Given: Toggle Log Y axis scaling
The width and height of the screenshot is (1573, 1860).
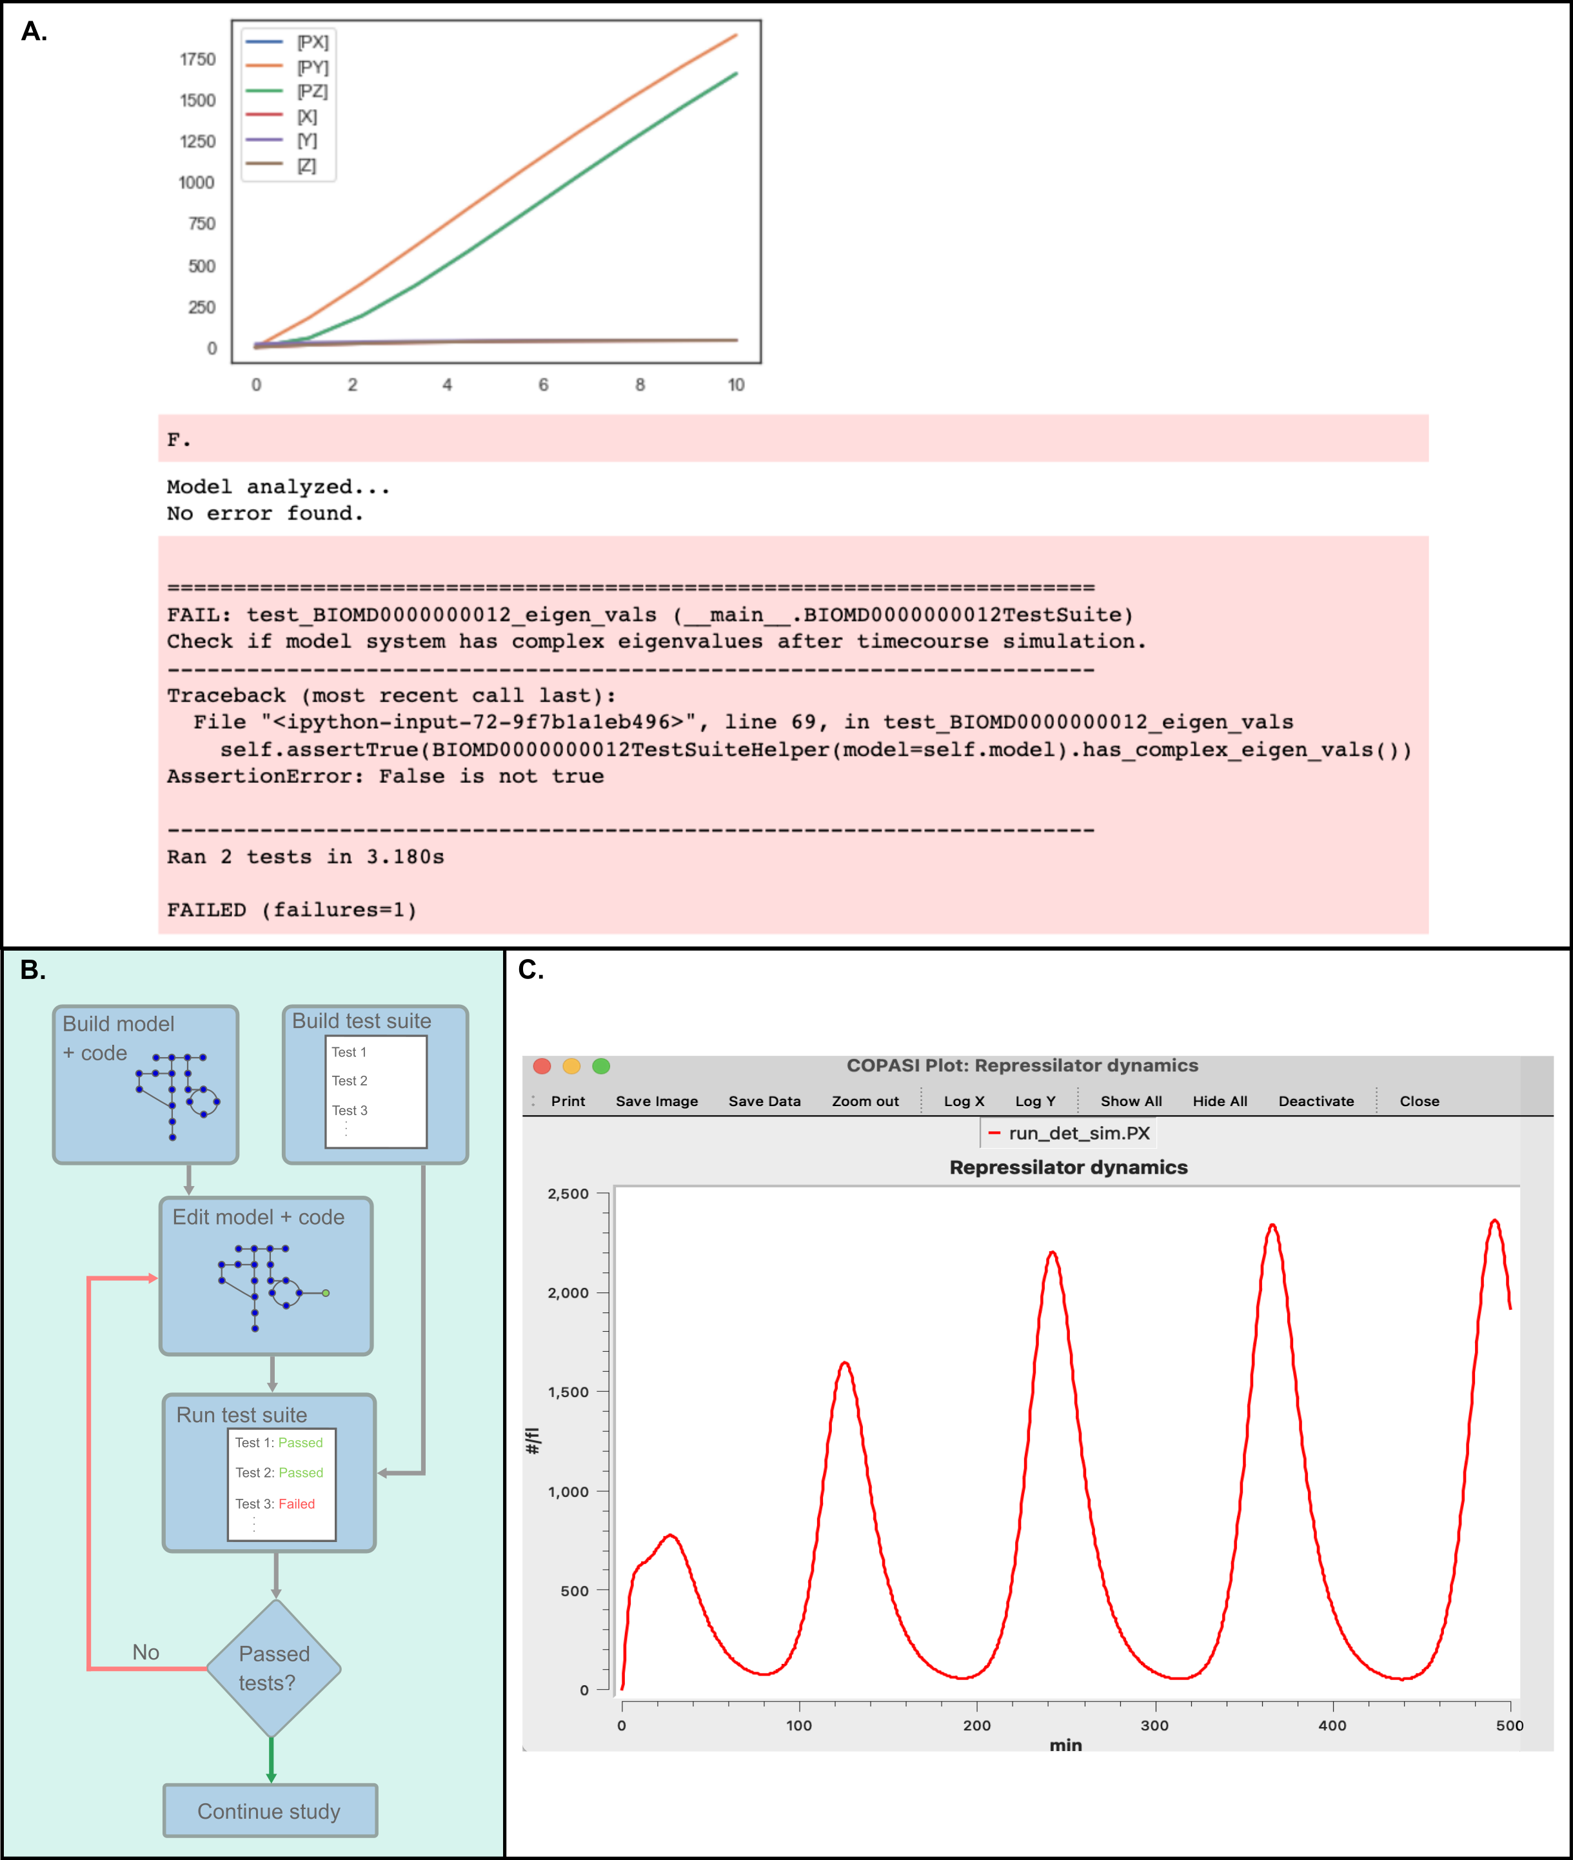Looking at the screenshot, I should [x=1035, y=1101].
